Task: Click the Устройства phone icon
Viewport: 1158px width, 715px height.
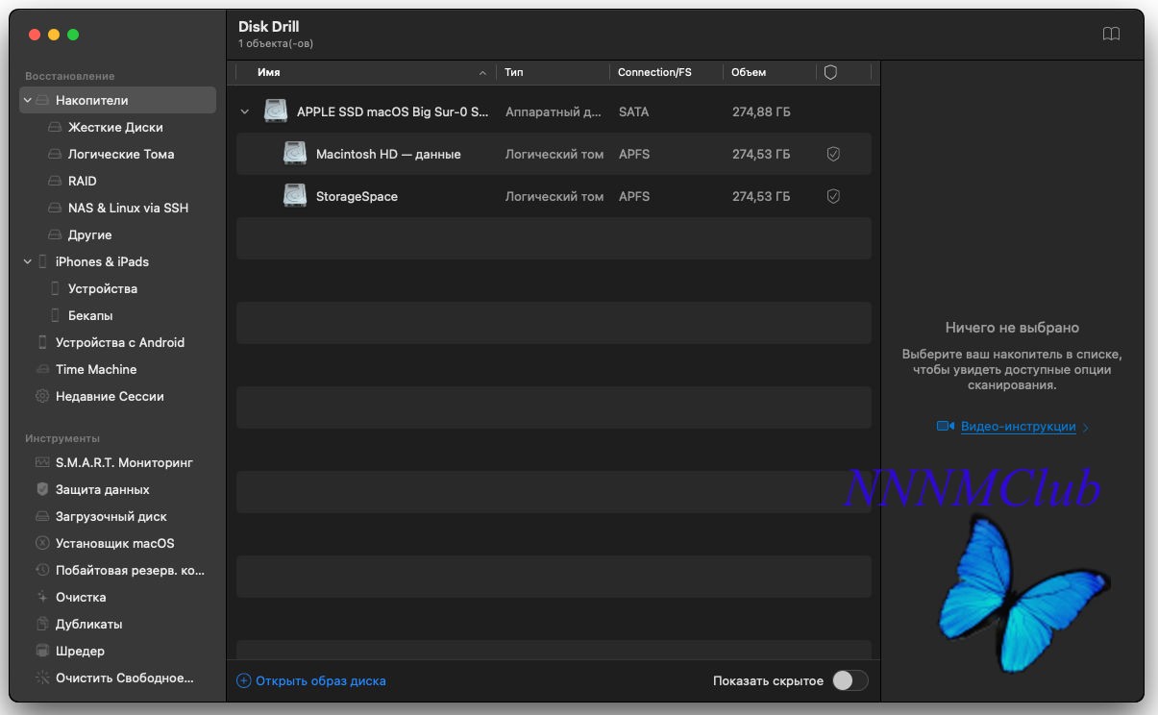Action: pos(55,288)
